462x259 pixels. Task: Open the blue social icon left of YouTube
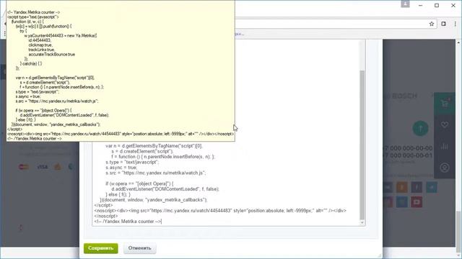(x=402, y=202)
